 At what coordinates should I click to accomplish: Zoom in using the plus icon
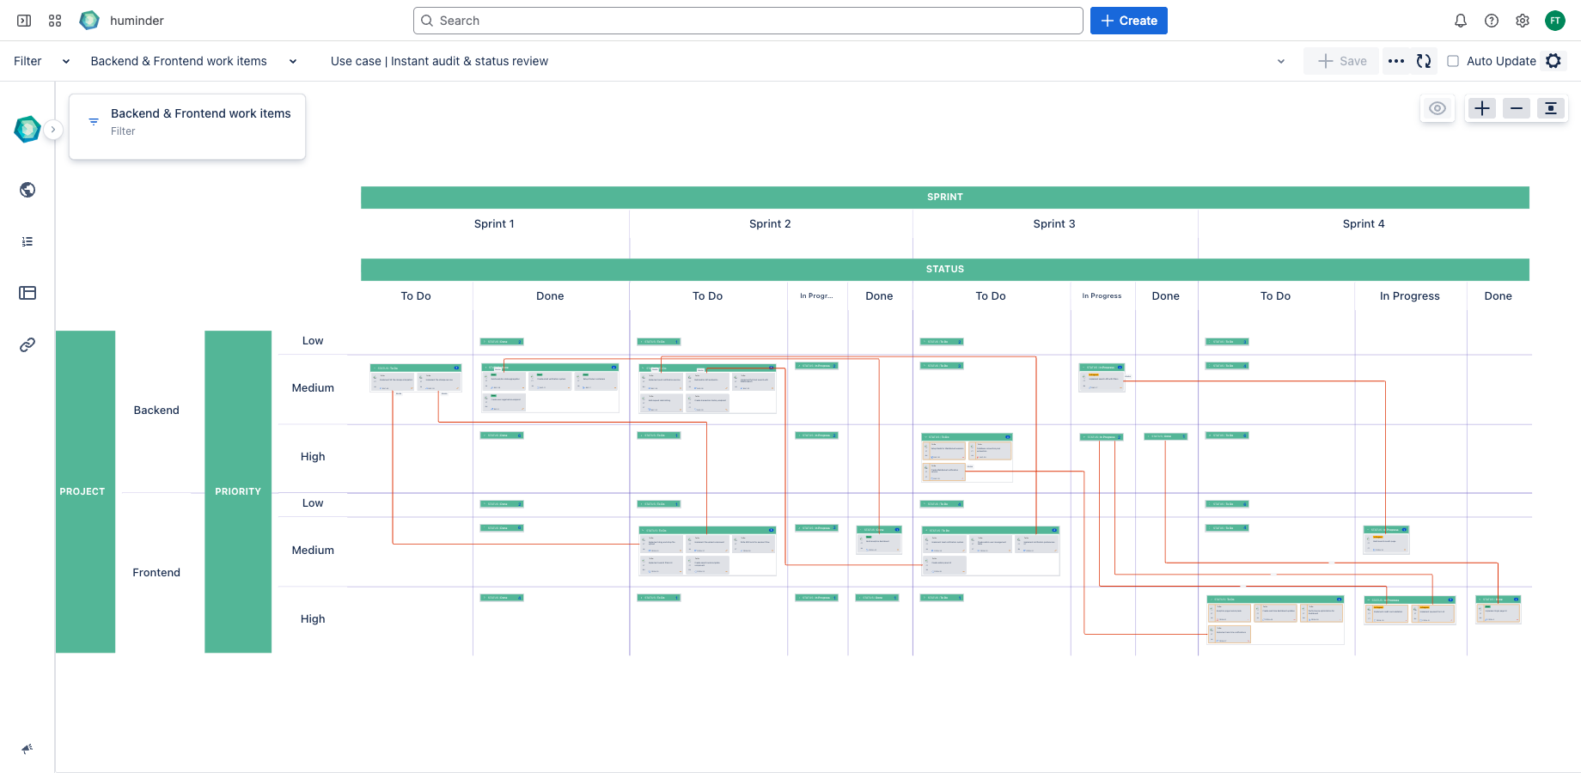point(1481,108)
